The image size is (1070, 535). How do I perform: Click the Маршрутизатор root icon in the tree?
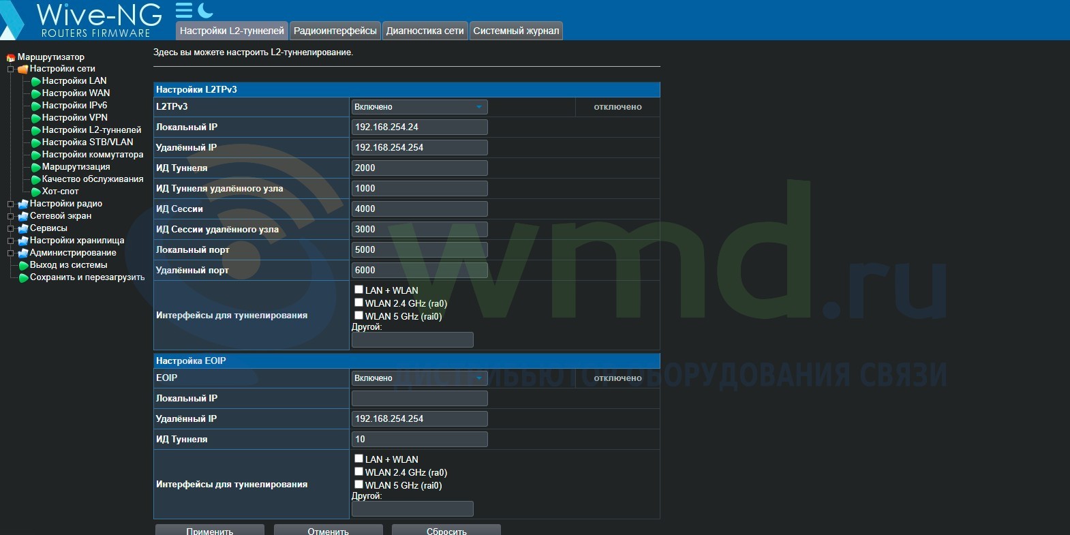[11, 57]
